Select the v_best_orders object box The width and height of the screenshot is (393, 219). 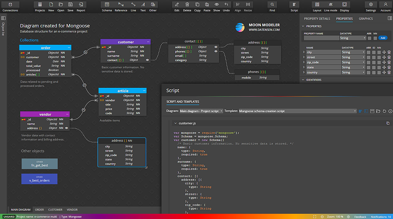pyautogui.click(x=40, y=179)
